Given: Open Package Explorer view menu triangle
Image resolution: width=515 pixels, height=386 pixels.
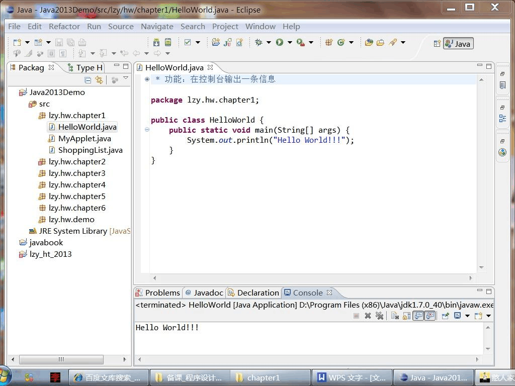Looking at the screenshot, I should point(125,78).
